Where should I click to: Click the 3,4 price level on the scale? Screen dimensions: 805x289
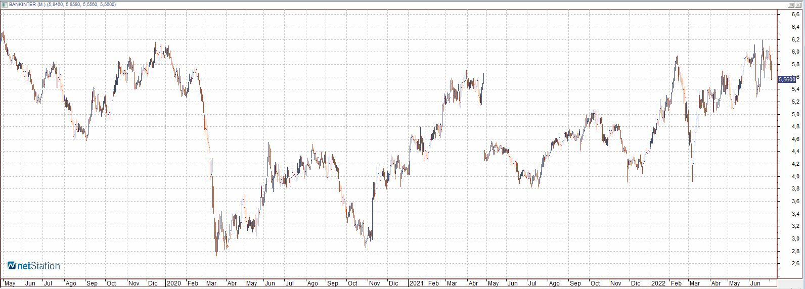point(795,214)
